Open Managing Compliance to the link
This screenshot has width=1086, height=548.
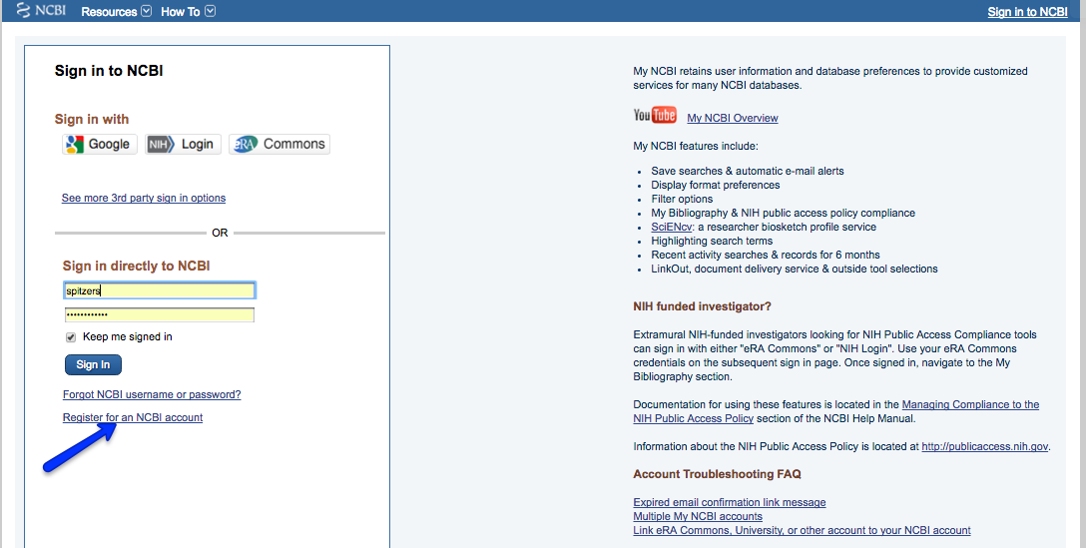pyautogui.click(x=970, y=404)
